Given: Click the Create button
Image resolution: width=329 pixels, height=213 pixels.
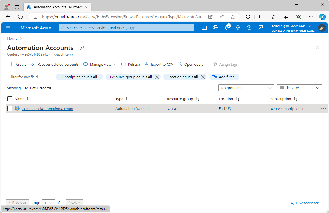Looking at the screenshot, I should 17,64.
